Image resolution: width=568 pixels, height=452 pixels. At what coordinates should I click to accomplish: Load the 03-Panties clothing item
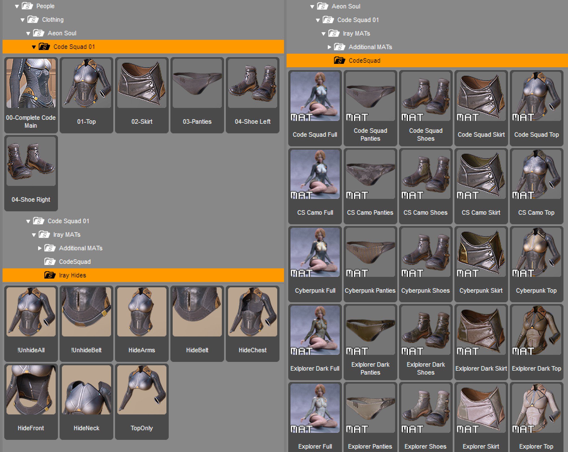coord(197,95)
